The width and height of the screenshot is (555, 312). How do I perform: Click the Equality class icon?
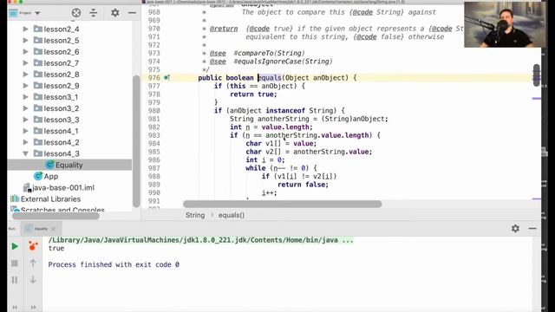click(49, 165)
